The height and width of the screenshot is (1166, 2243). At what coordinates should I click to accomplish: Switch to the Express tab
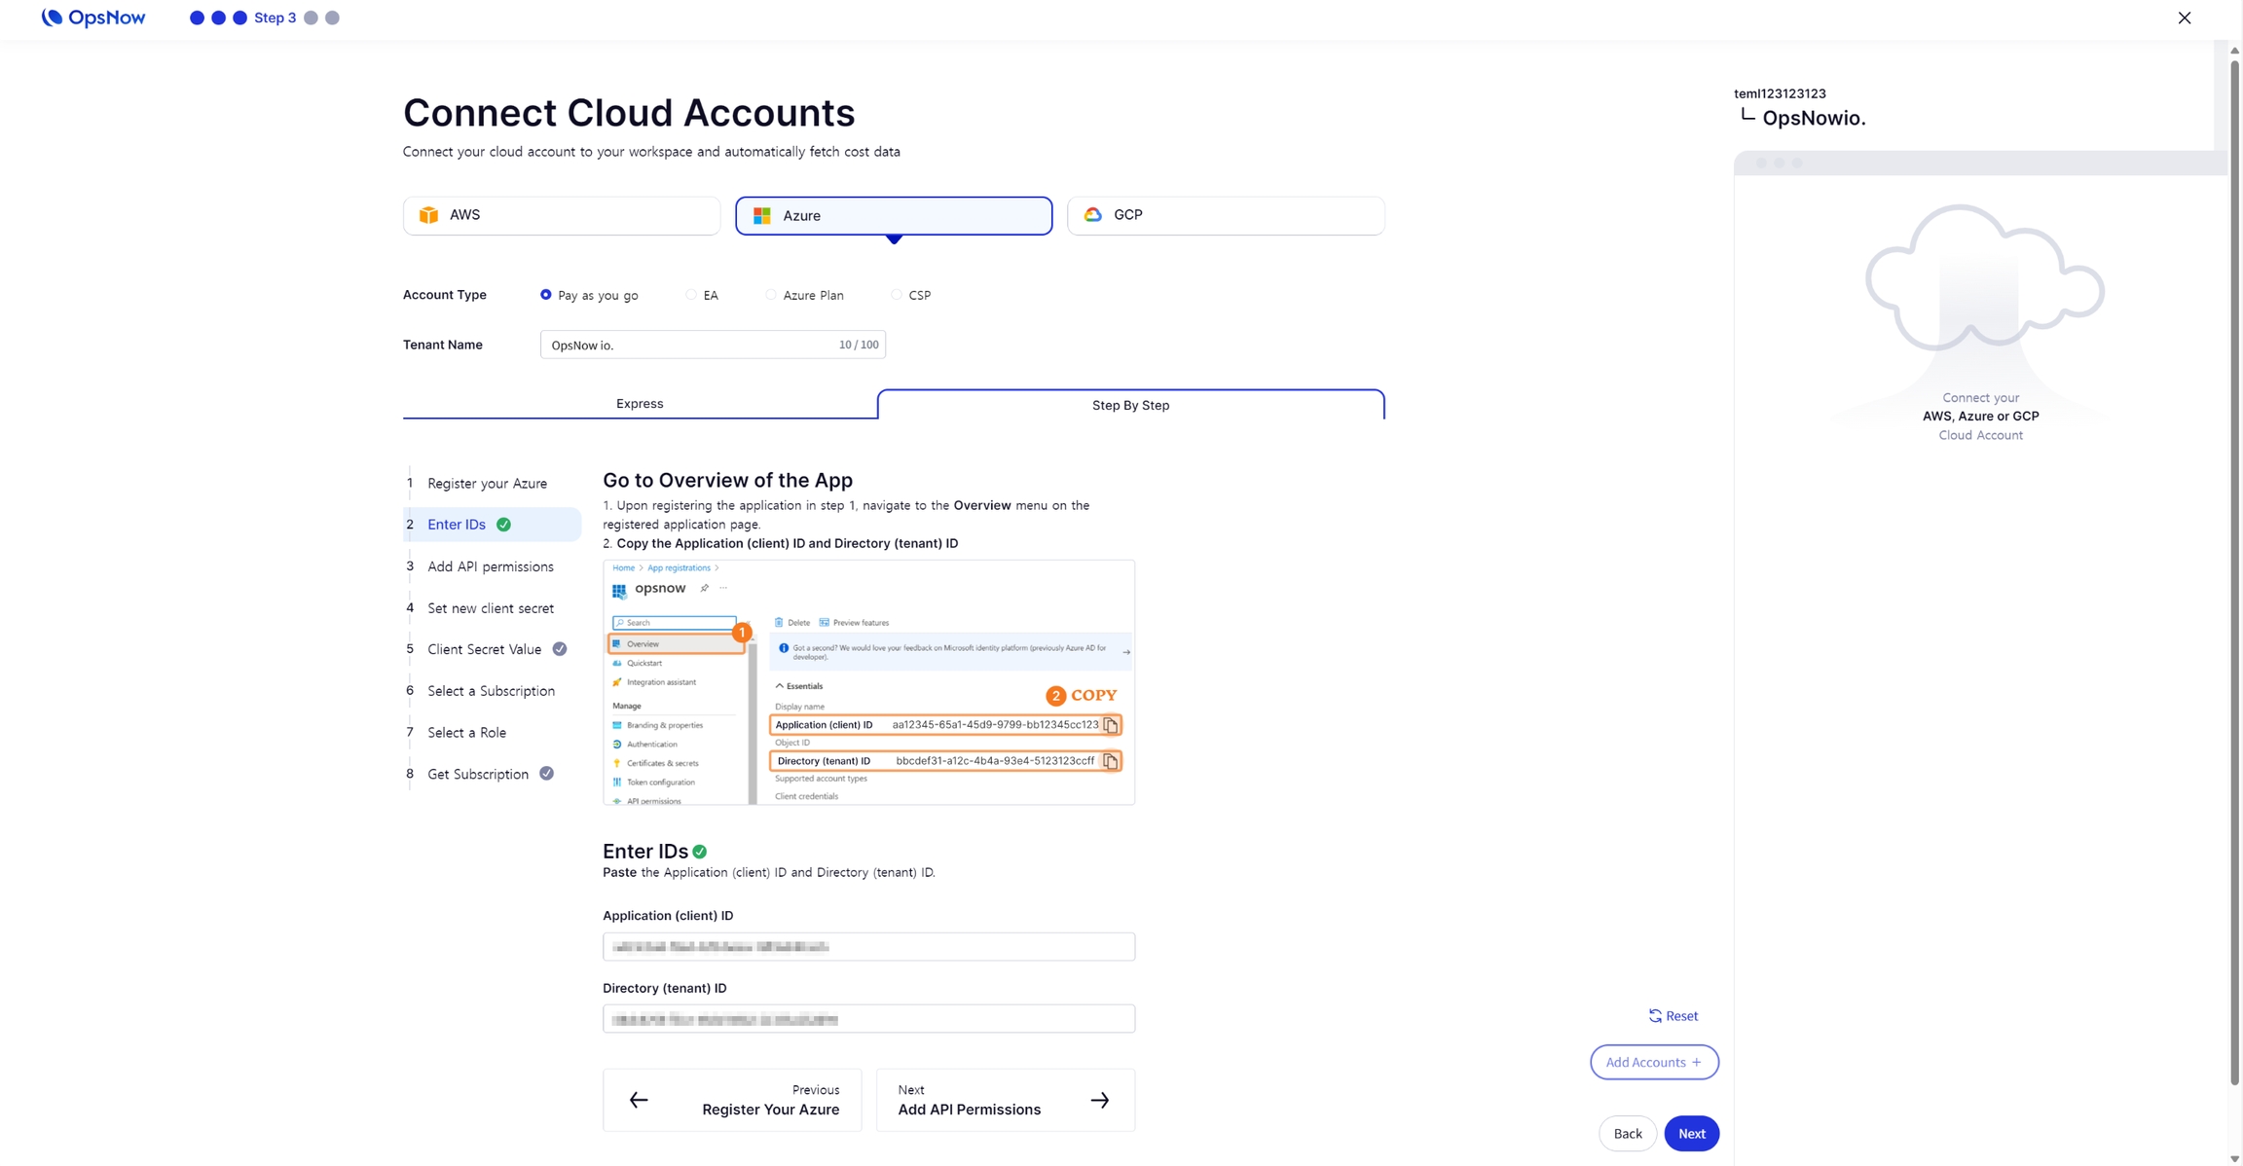coord(640,404)
